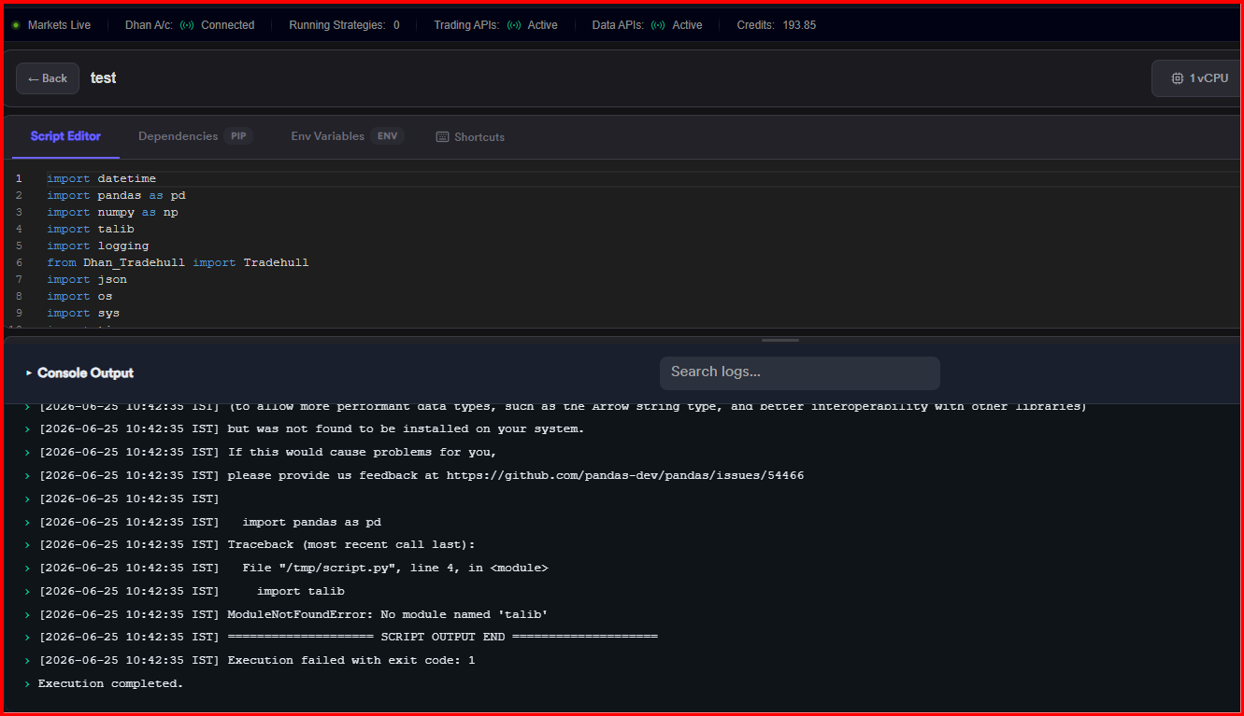
Task: Open the Shortcuts panel
Action: tap(470, 137)
